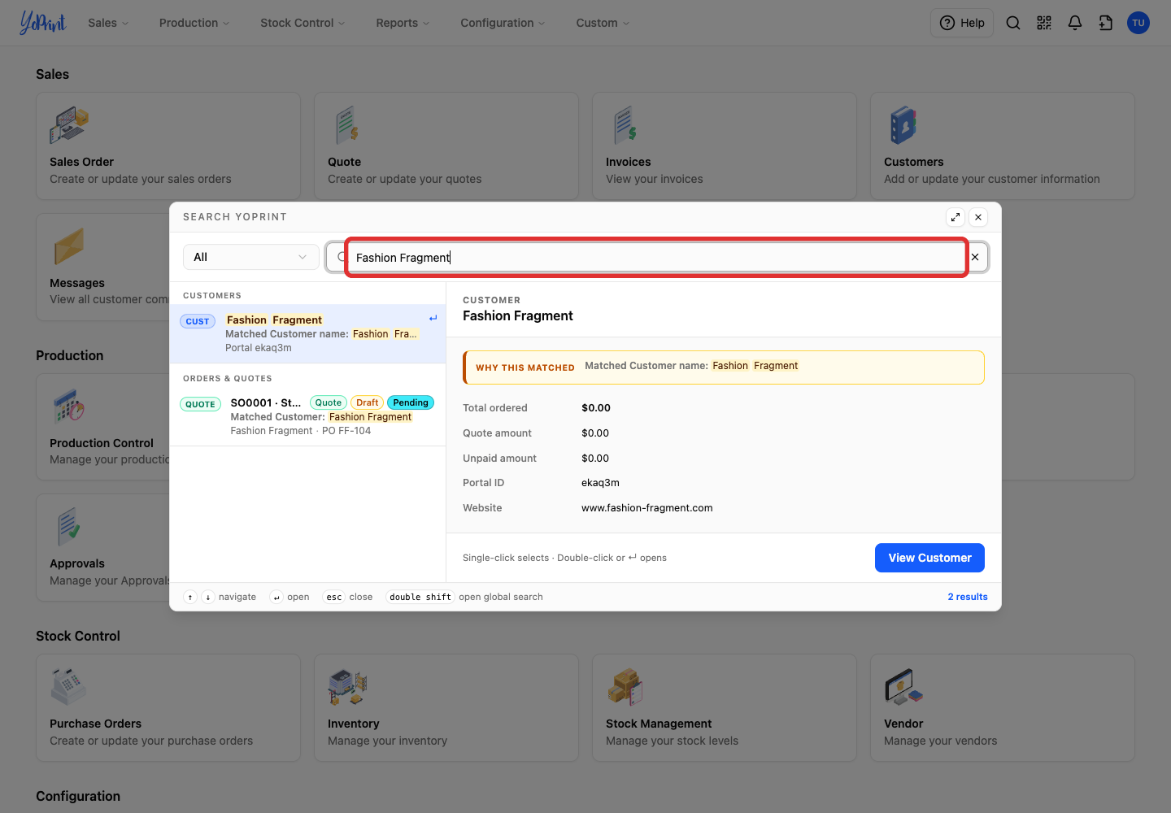Select the SO0001 quote result
The height and width of the screenshot is (813, 1171).
(307, 416)
